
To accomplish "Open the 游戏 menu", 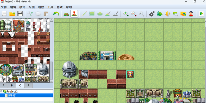I will pos(60,7).
